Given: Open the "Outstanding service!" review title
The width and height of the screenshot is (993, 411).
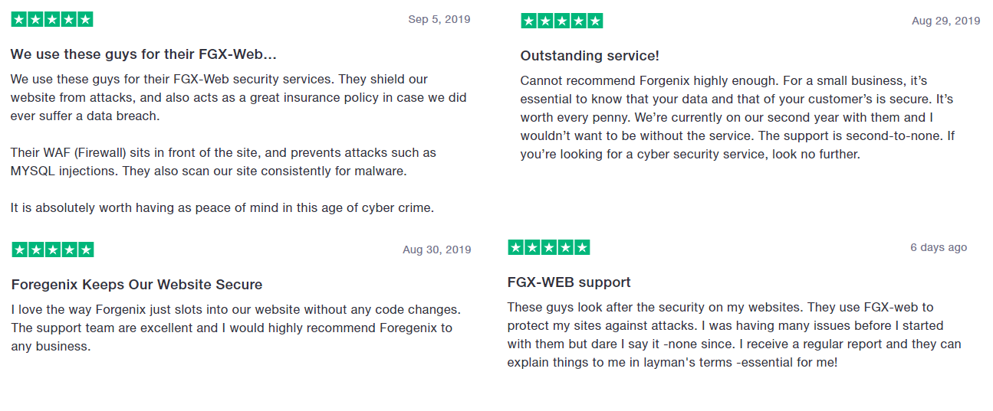Looking at the screenshot, I should 590,56.
